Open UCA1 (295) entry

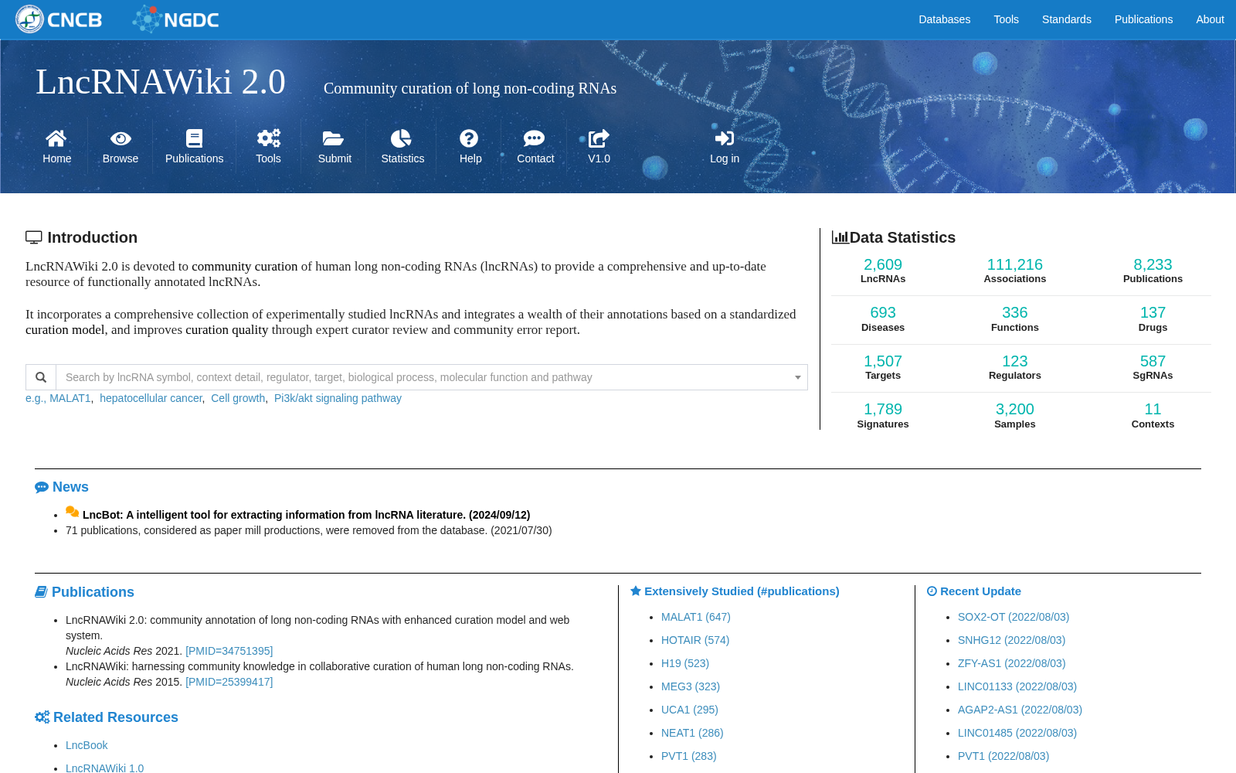pos(690,710)
